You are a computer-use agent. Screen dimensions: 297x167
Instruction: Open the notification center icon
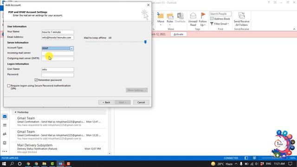tap(291, 164)
